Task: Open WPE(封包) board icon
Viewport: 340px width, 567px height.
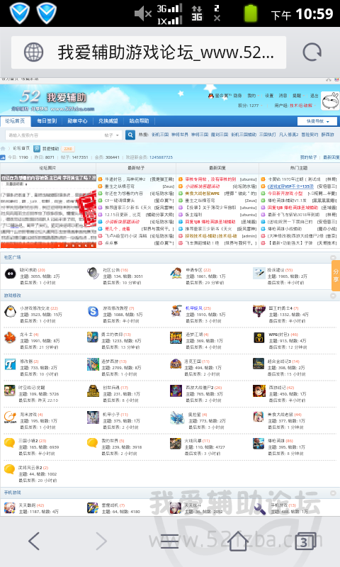Action: [x=259, y=337]
